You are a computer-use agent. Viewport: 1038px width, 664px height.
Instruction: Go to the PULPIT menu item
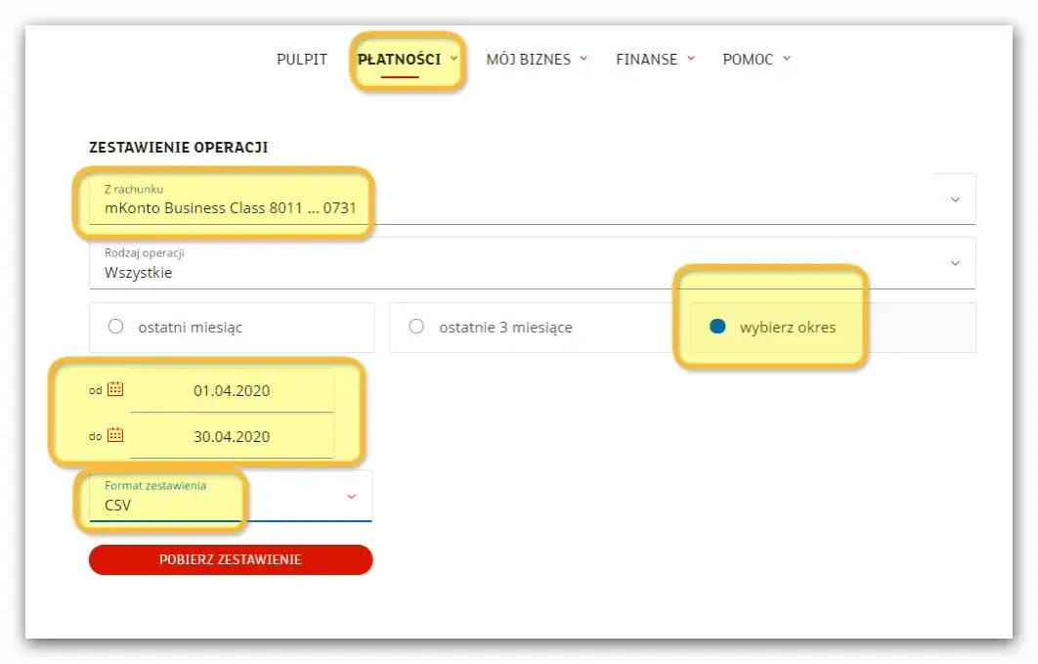[x=302, y=60]
